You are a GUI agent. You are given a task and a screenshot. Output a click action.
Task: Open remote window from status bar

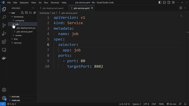click(3, 104)
